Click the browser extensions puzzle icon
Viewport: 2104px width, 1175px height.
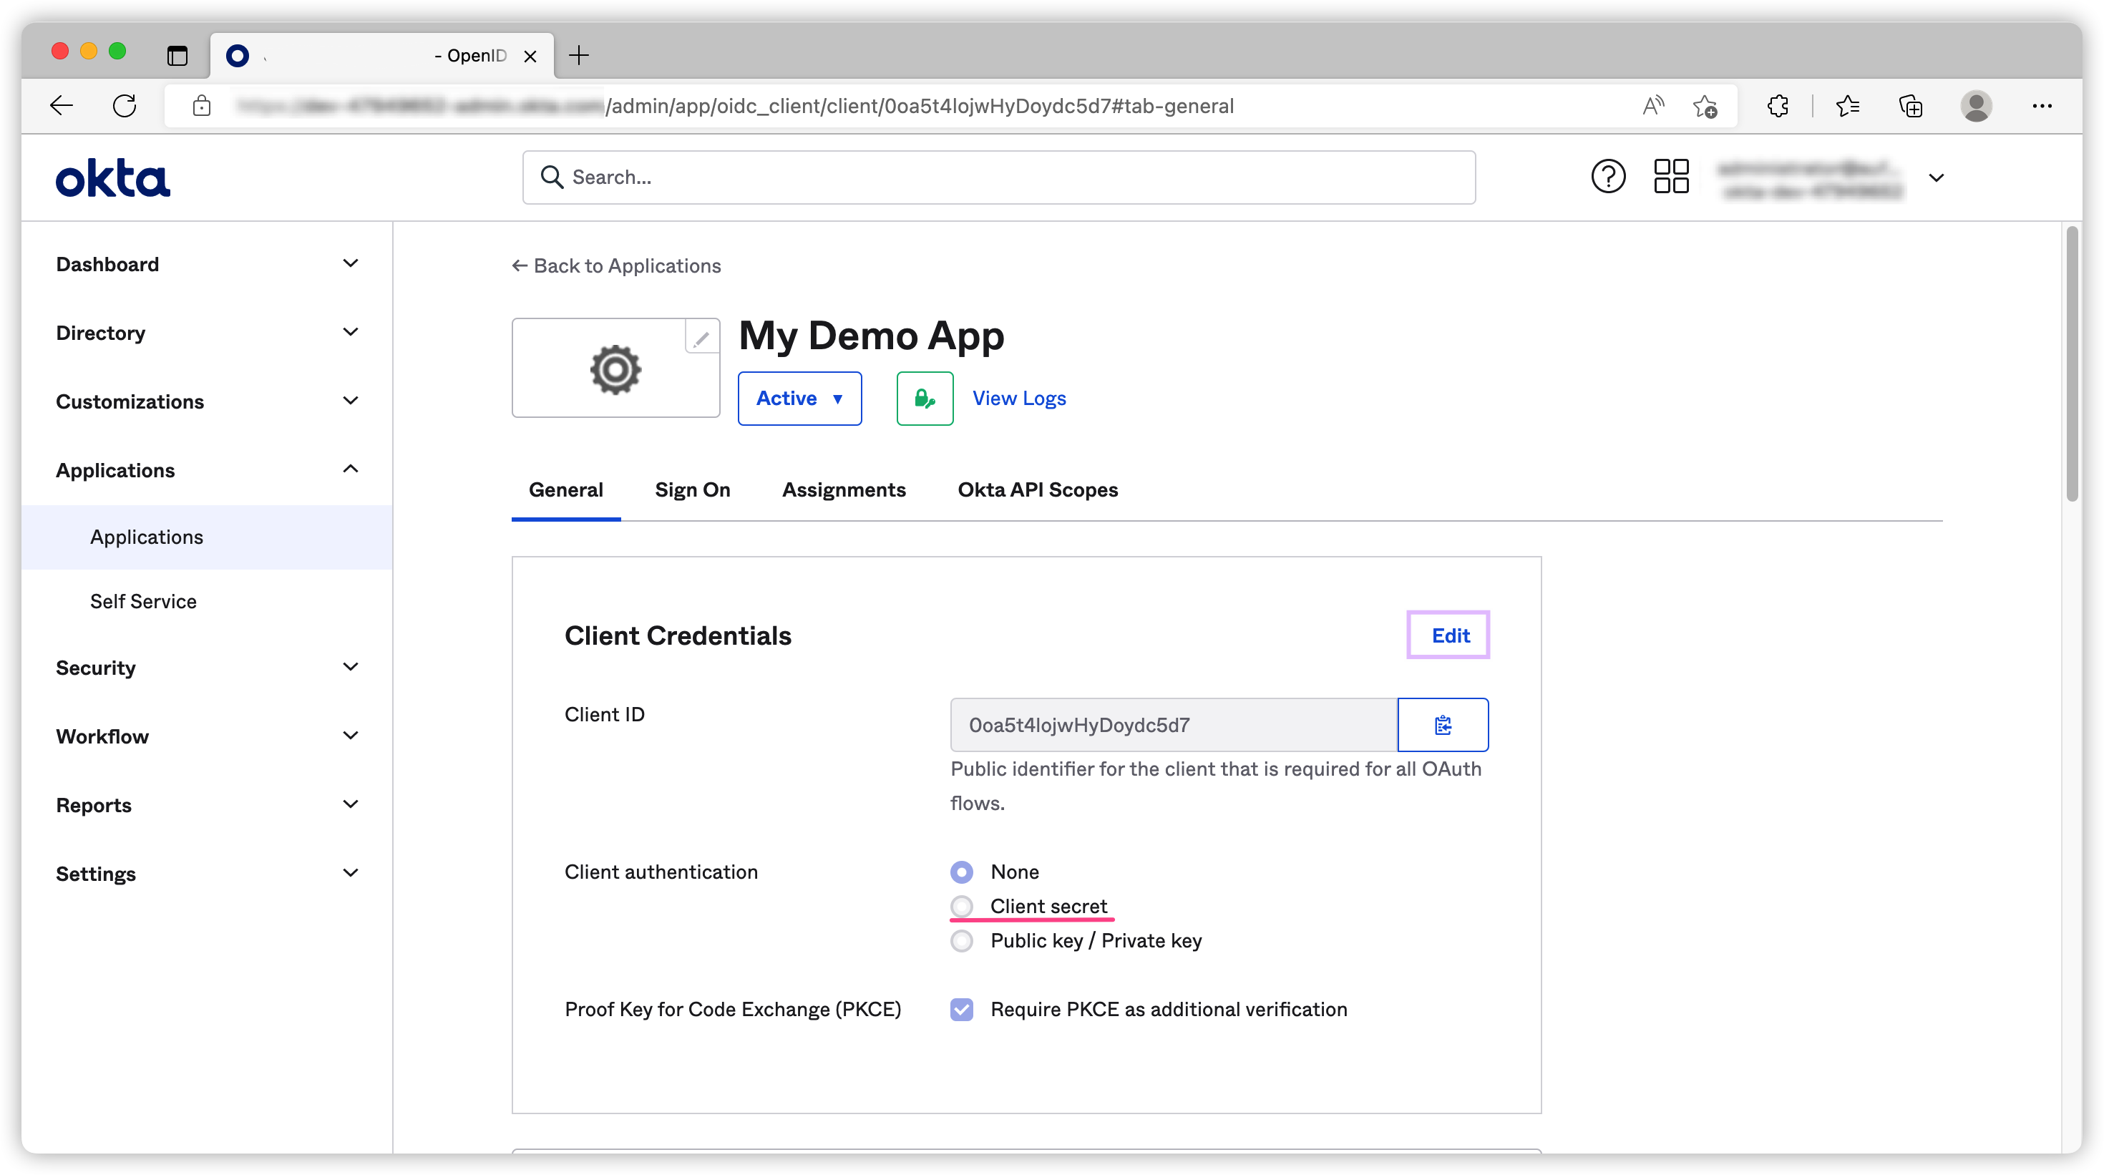click(1777, 106)
